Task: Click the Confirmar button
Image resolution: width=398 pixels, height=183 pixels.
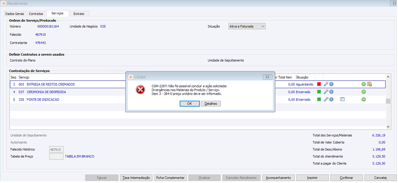Action: [346, 178]
